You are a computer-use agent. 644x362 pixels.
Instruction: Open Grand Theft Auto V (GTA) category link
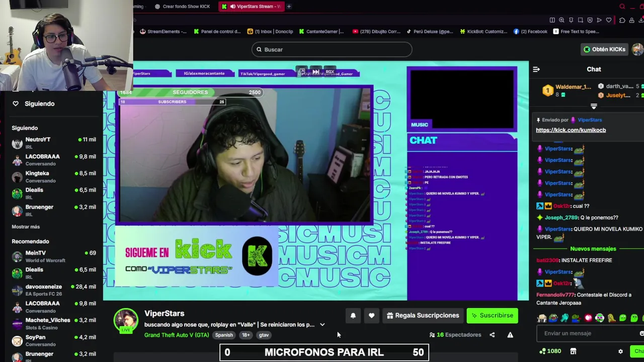[x=176, y=335]
